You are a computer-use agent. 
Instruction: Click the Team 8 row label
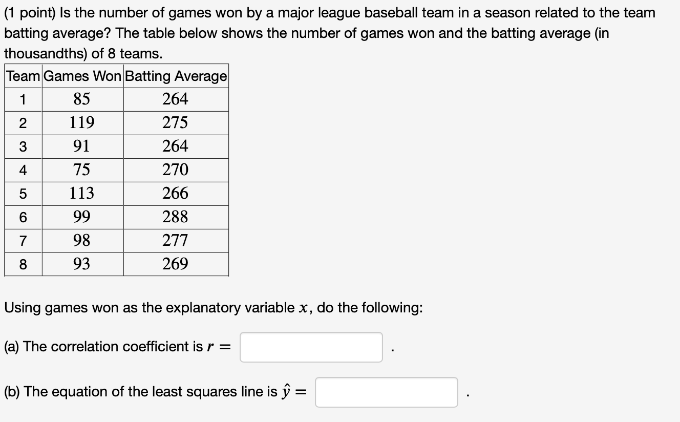pyautogui.click(x=22, y=264)
